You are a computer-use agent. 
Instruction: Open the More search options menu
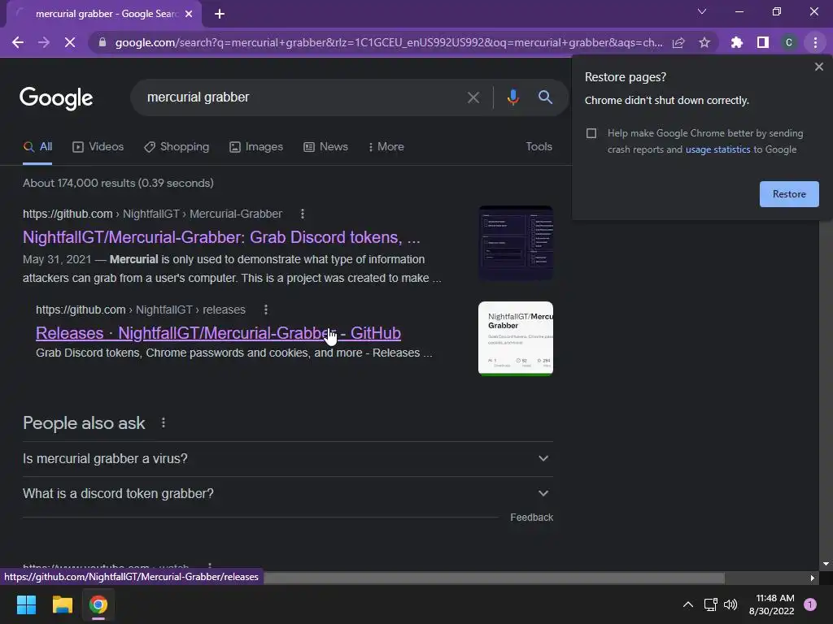(386, 147)
